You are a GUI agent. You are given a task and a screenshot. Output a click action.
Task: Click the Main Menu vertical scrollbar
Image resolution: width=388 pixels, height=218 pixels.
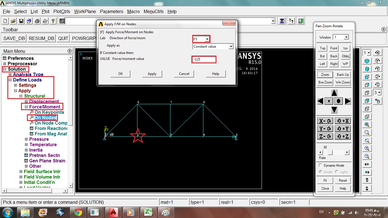click(71, 121)
